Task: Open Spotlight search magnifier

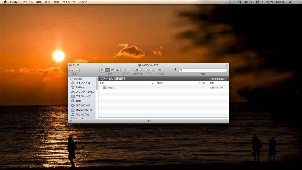Action: click(290, 2)
